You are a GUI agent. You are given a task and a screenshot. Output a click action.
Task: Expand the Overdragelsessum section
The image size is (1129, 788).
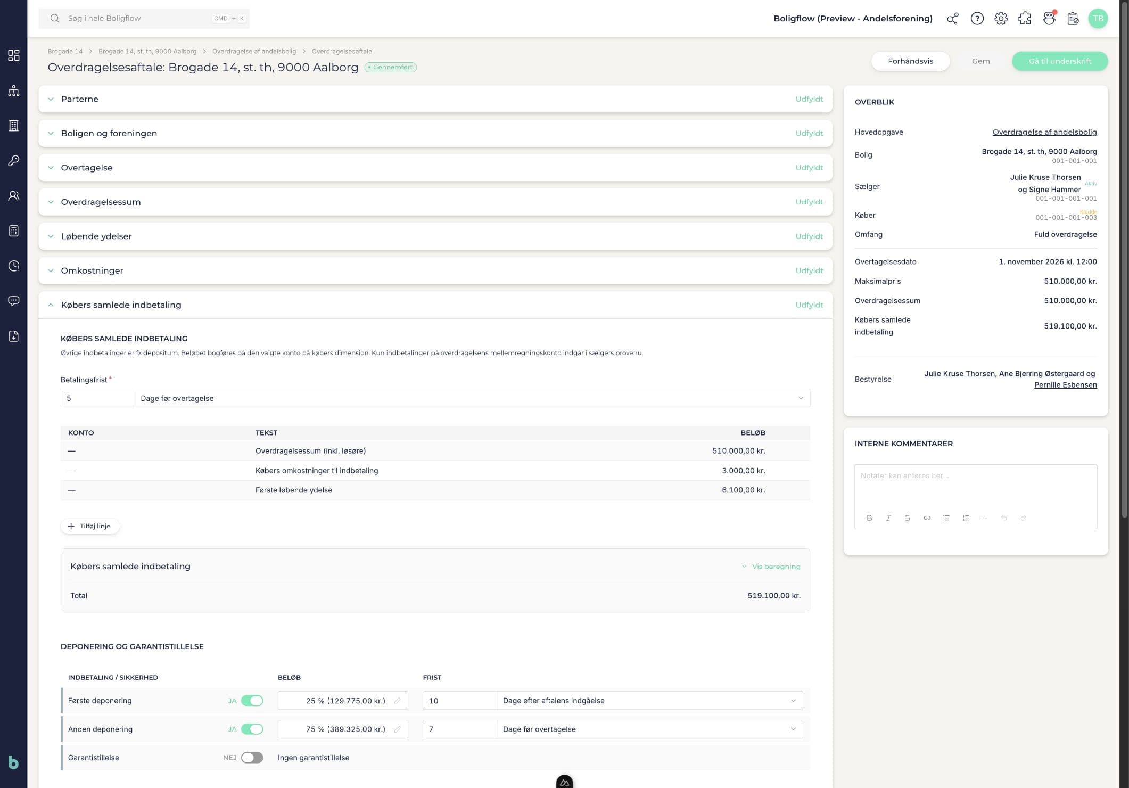[435, 202]
